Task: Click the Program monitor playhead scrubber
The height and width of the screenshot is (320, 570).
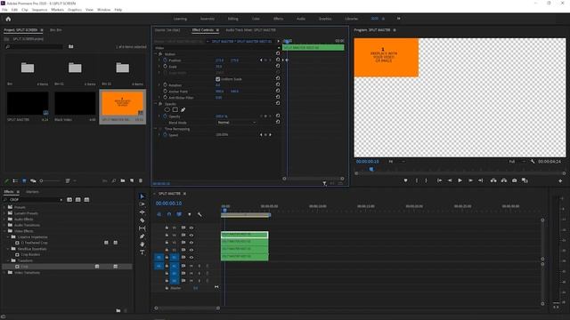Action: (x=371, y=169)
